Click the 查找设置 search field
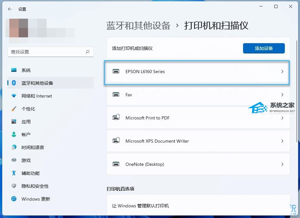Screen dimensions: 300x218 [x=47, y=52]
